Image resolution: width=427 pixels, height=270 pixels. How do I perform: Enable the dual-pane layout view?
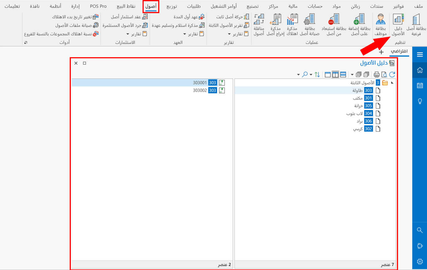335,75
